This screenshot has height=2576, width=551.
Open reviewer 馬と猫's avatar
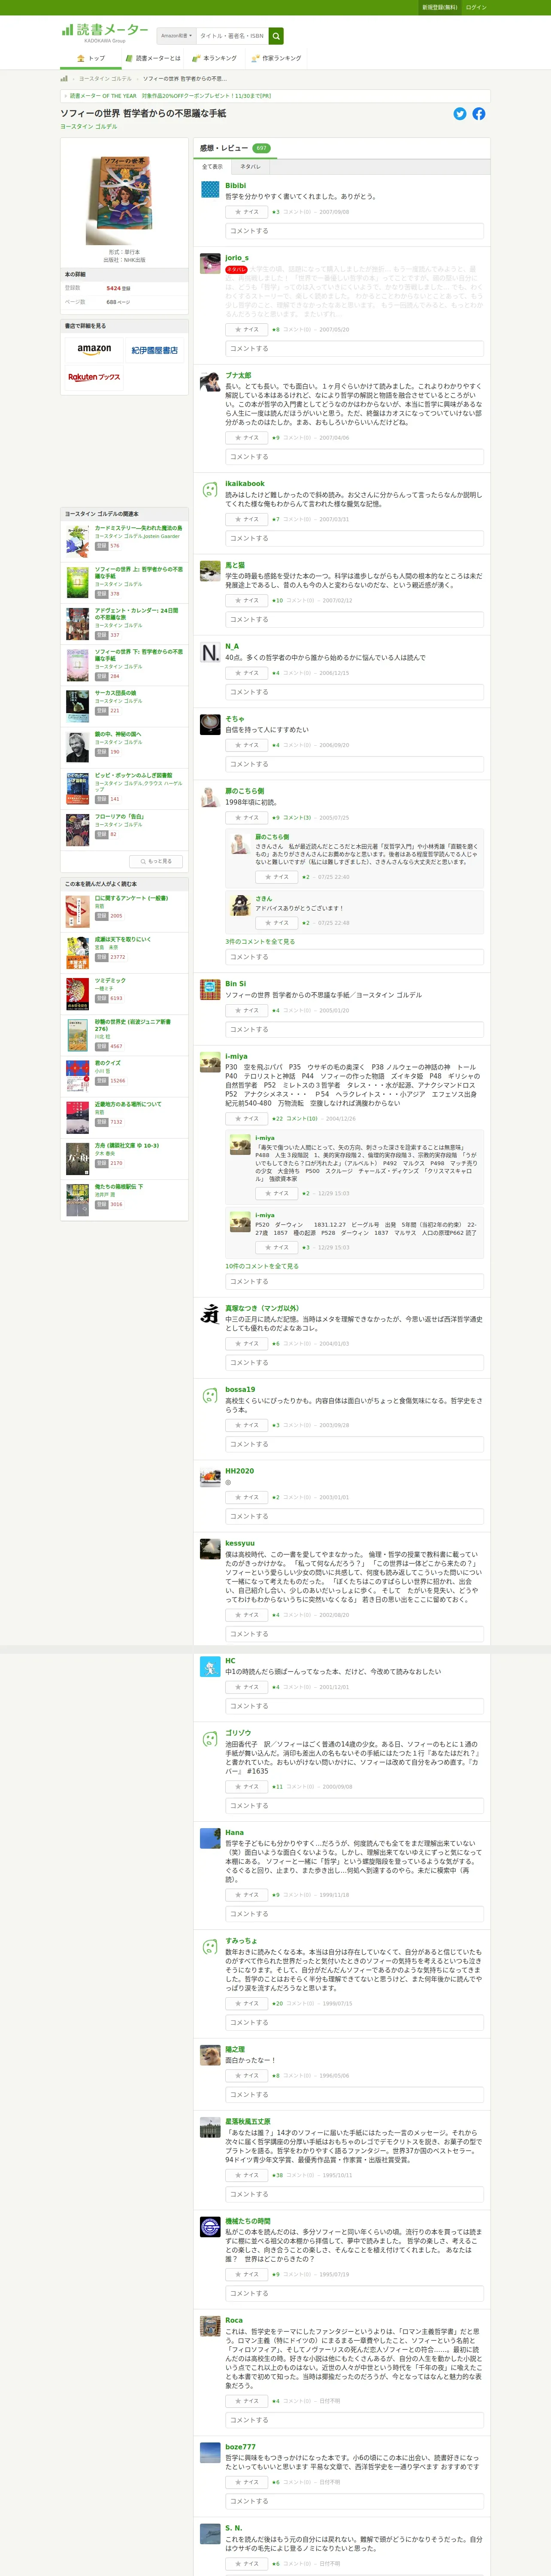[210, 571]
